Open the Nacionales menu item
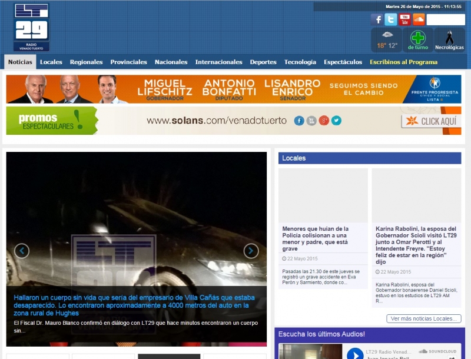Image resolution: width=471 pixels, height=359 pixels. coord(171,62)
